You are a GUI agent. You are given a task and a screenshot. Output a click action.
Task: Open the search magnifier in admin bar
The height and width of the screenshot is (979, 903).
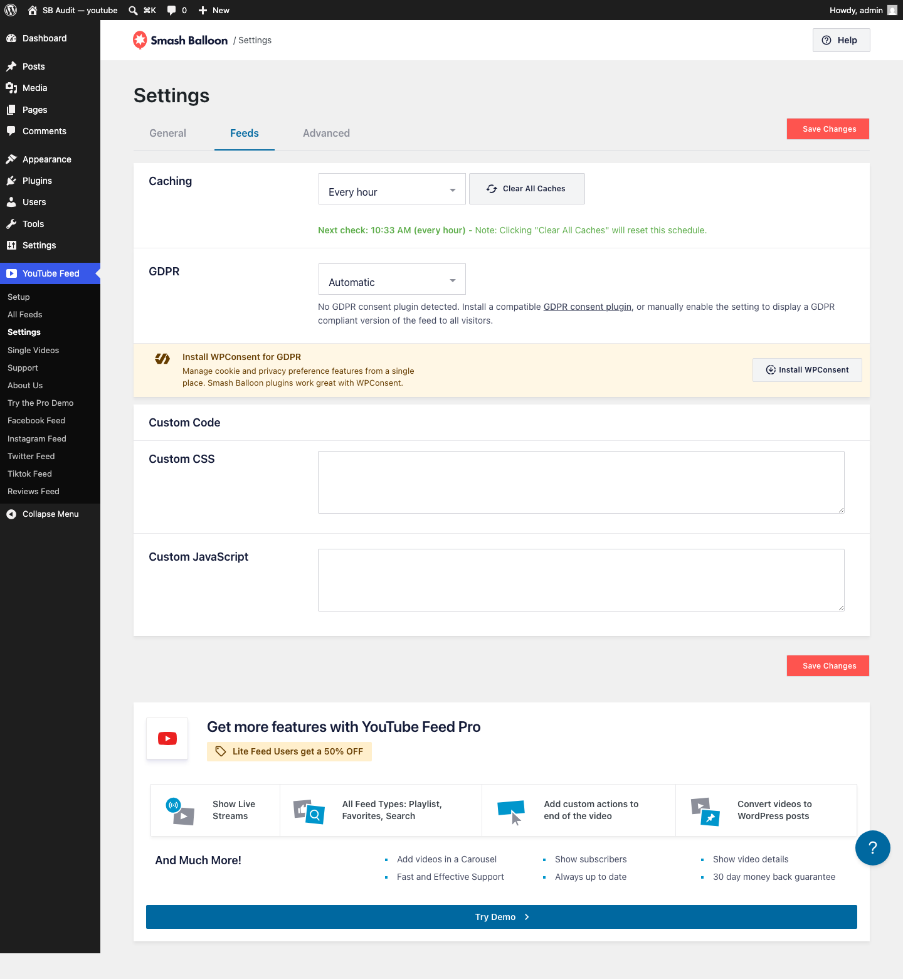tap(133, 10)
